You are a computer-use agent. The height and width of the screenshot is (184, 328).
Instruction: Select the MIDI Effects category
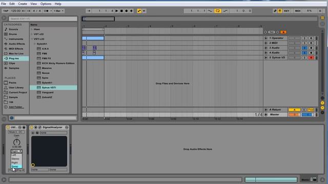point(16,49)
